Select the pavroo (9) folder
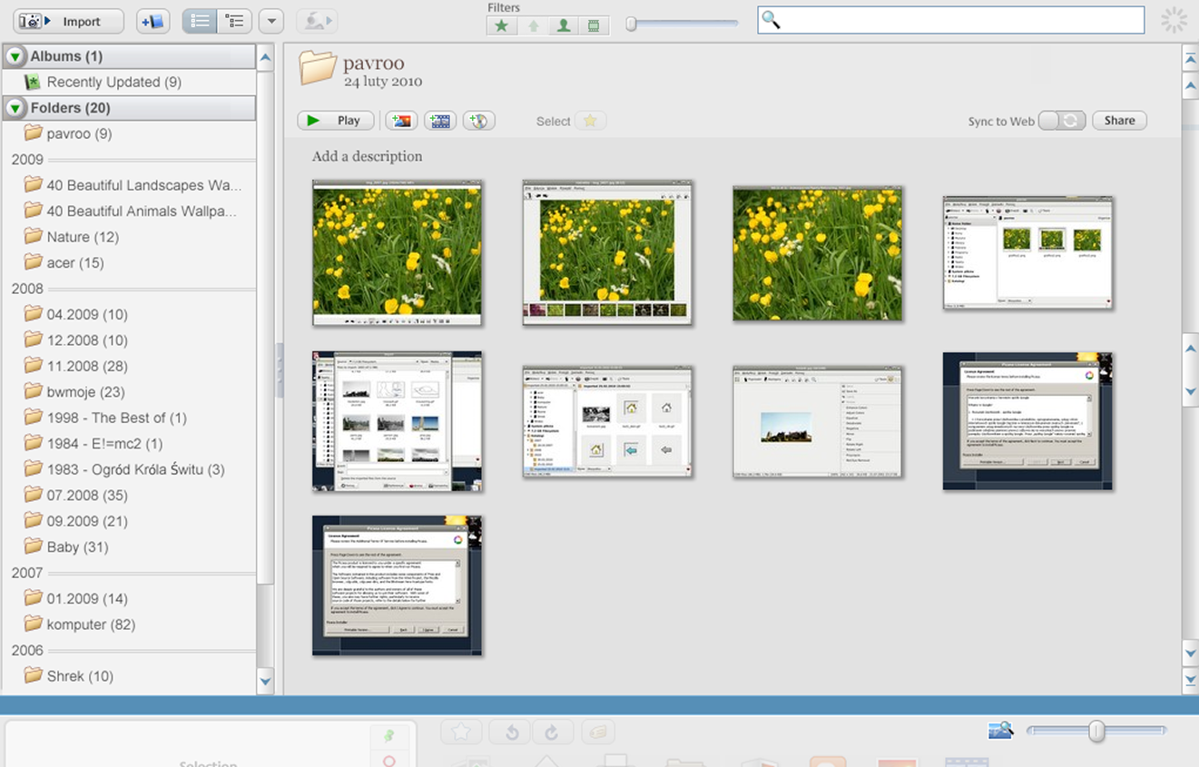Screen dimensions: 1199x767 click(79, 133)
